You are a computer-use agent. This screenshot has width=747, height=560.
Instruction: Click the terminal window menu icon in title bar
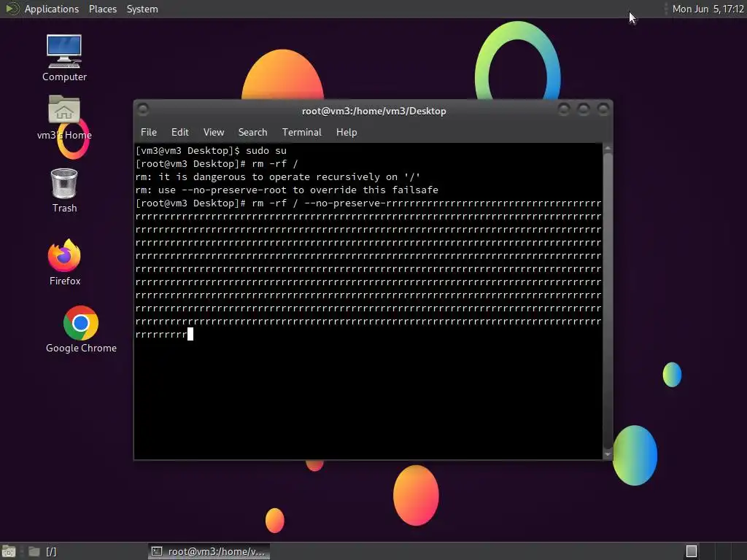(143, 110)
